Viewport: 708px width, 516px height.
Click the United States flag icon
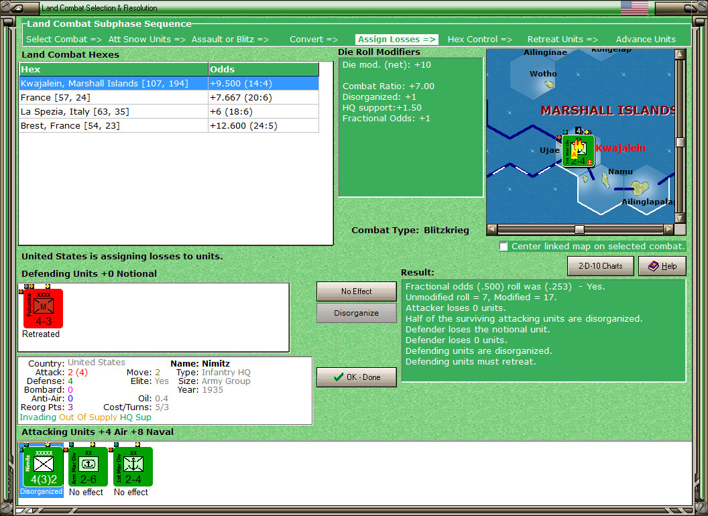point(634,7)
